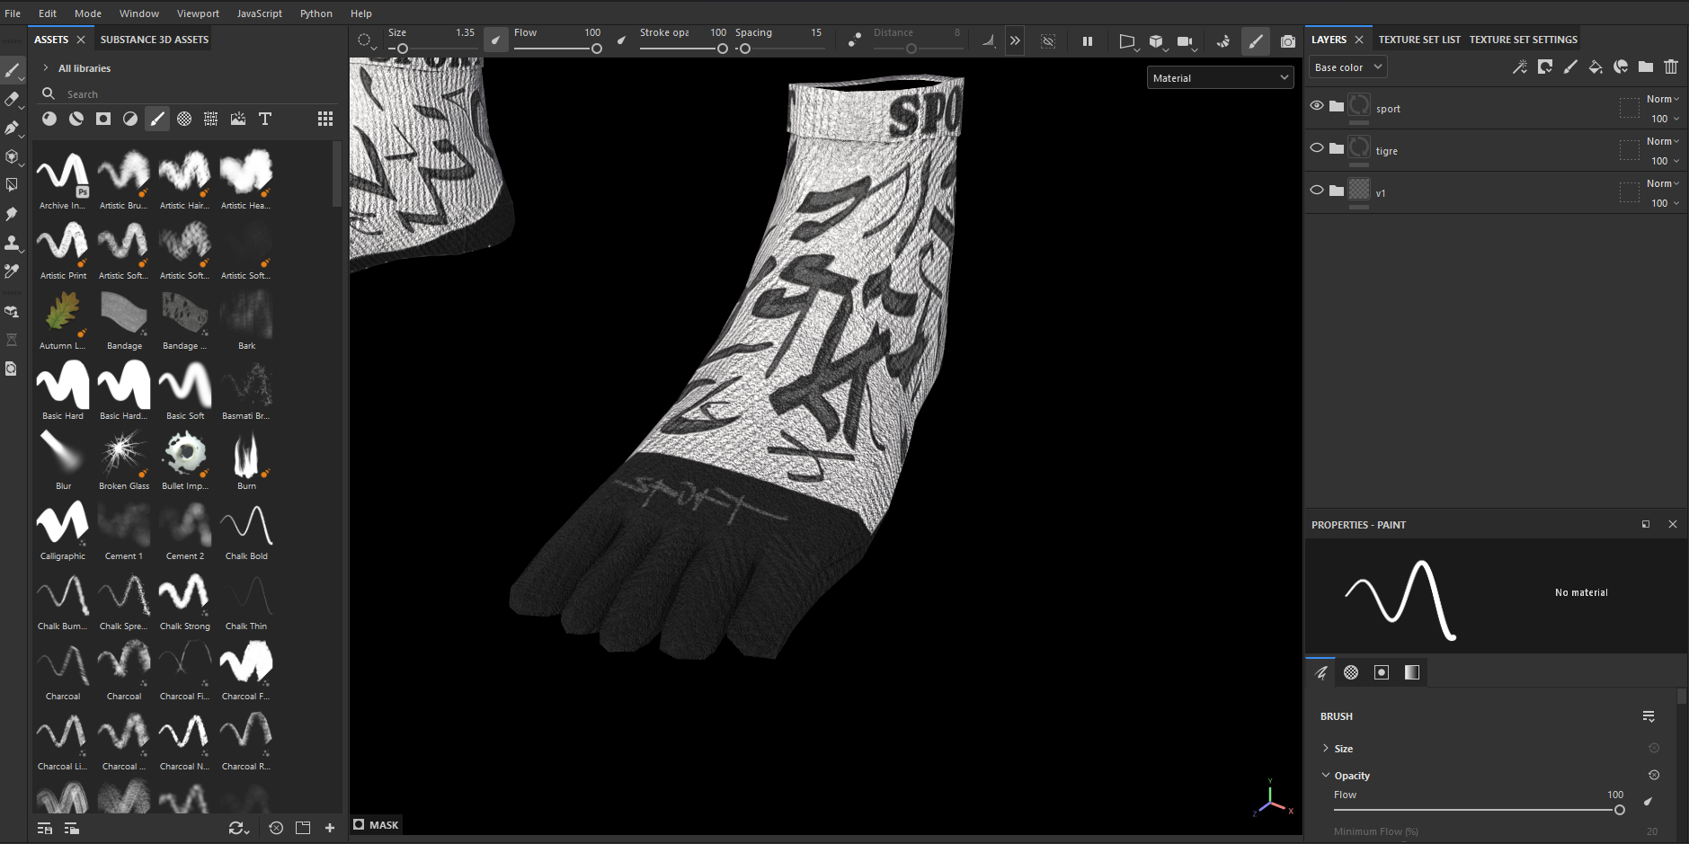Hide the v1 layer folder
This screenshot has width=1689, height=844.
pyautogui.click(x=1317, y=191)
